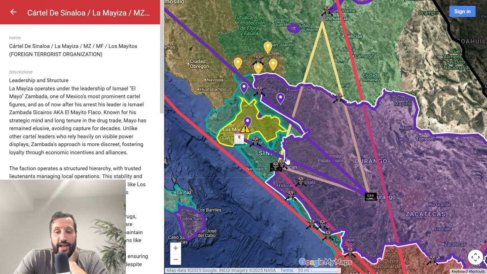Select the skull marker near Cosalá
Screen dimensions: 487x274
[301, 181]
